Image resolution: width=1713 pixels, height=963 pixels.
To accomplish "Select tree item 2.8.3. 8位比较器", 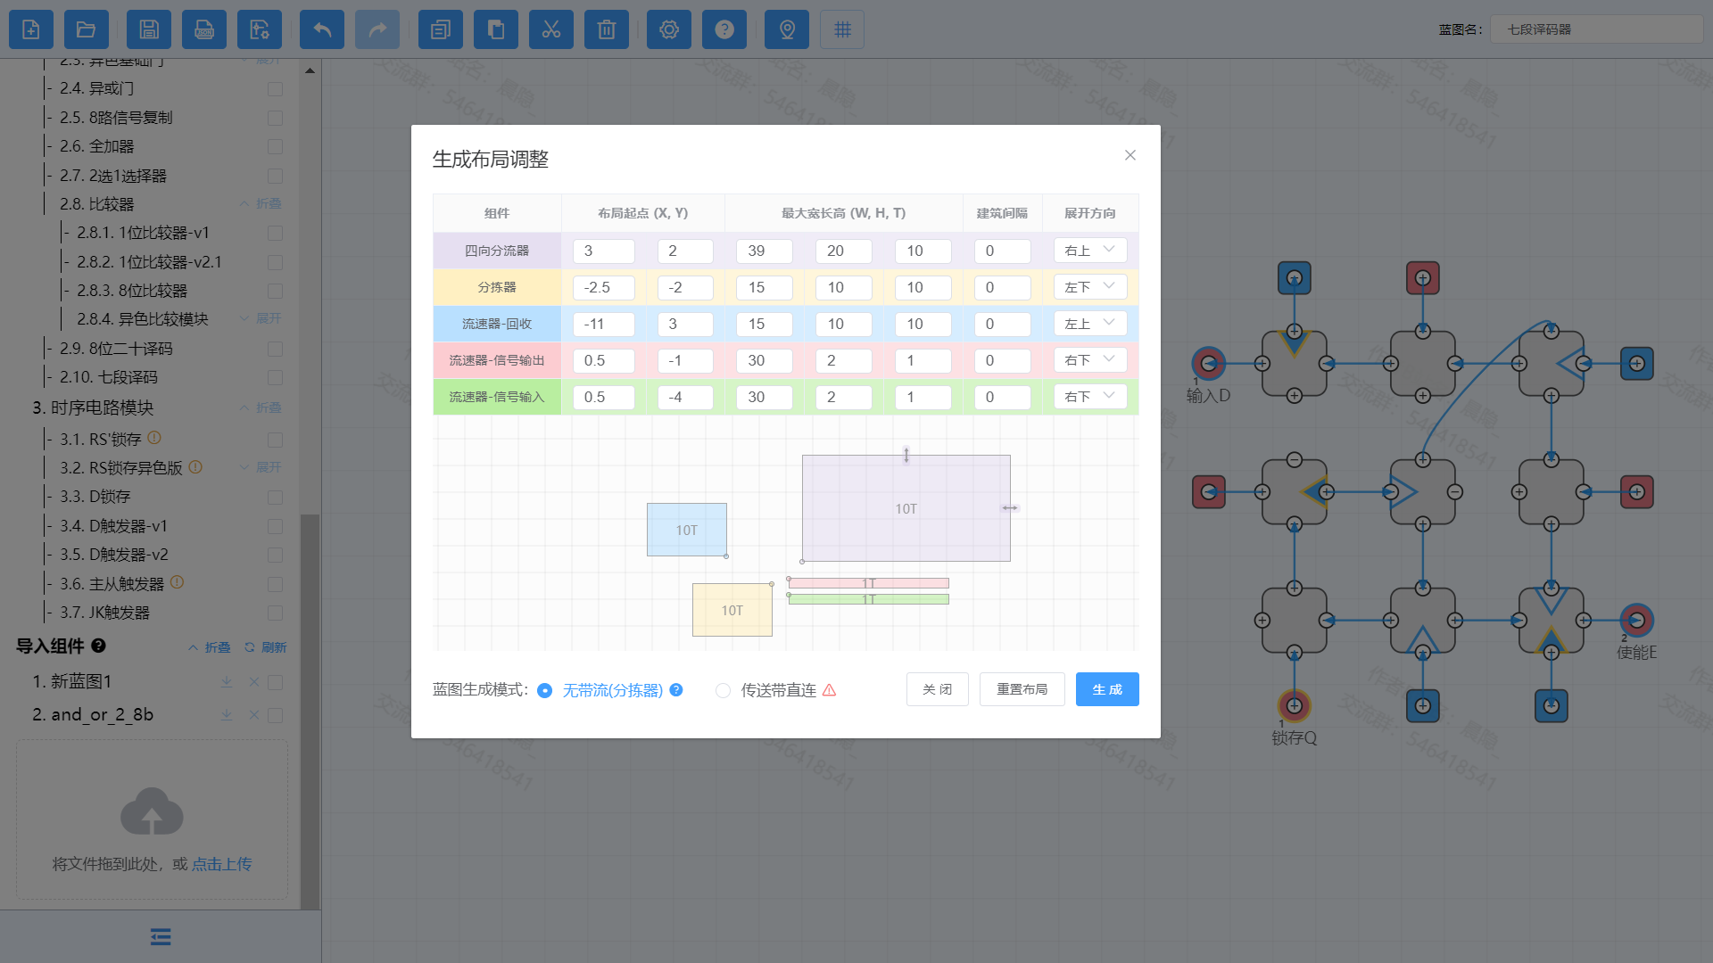I will [132, 291].
